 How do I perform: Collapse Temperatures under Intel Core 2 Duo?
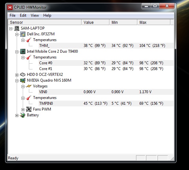[23, 58]
